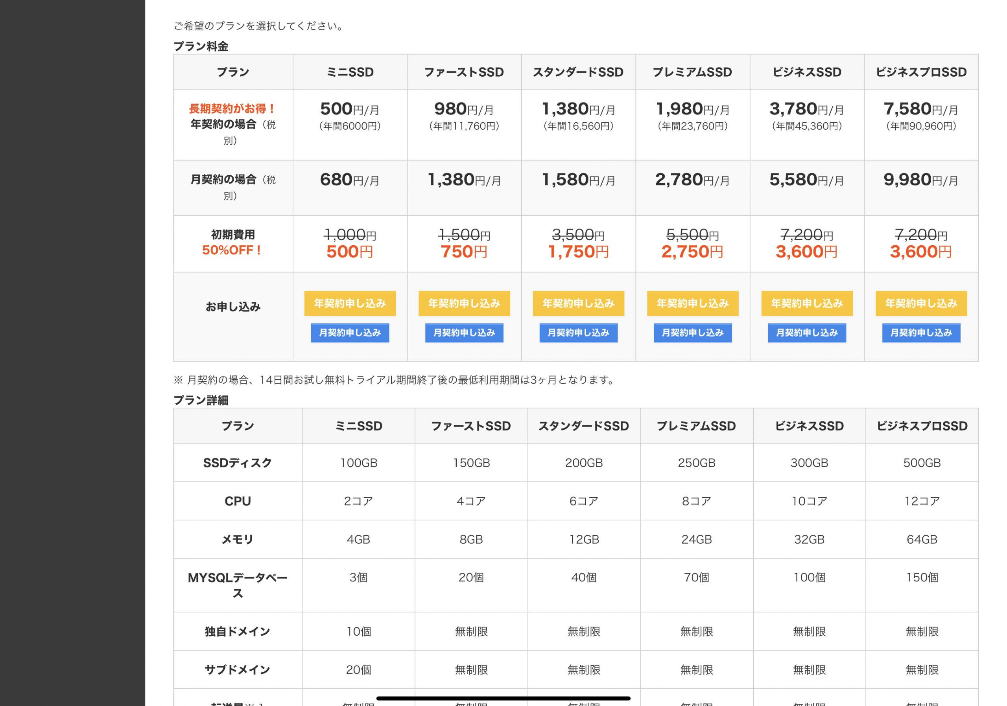The image size is (1007, 706).
Task: Select the 2,780円/月 monthly price cell
Action: (693, 188)
